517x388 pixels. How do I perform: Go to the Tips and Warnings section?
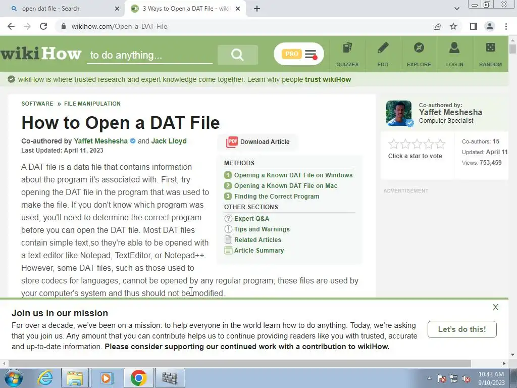(x=262, y=229)
